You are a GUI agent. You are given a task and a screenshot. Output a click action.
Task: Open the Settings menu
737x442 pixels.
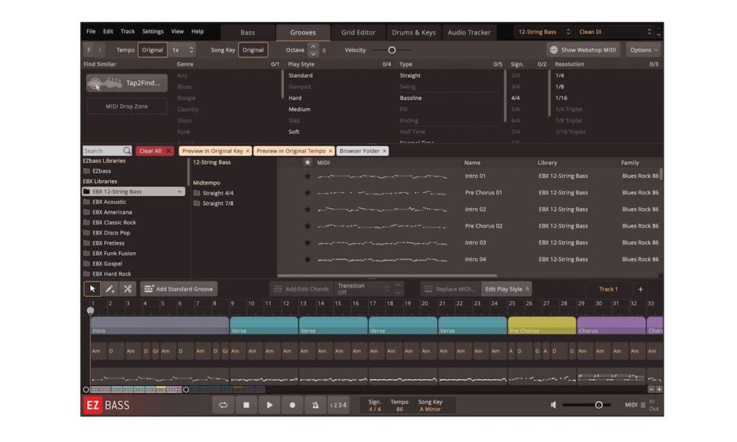click(153, 31)
